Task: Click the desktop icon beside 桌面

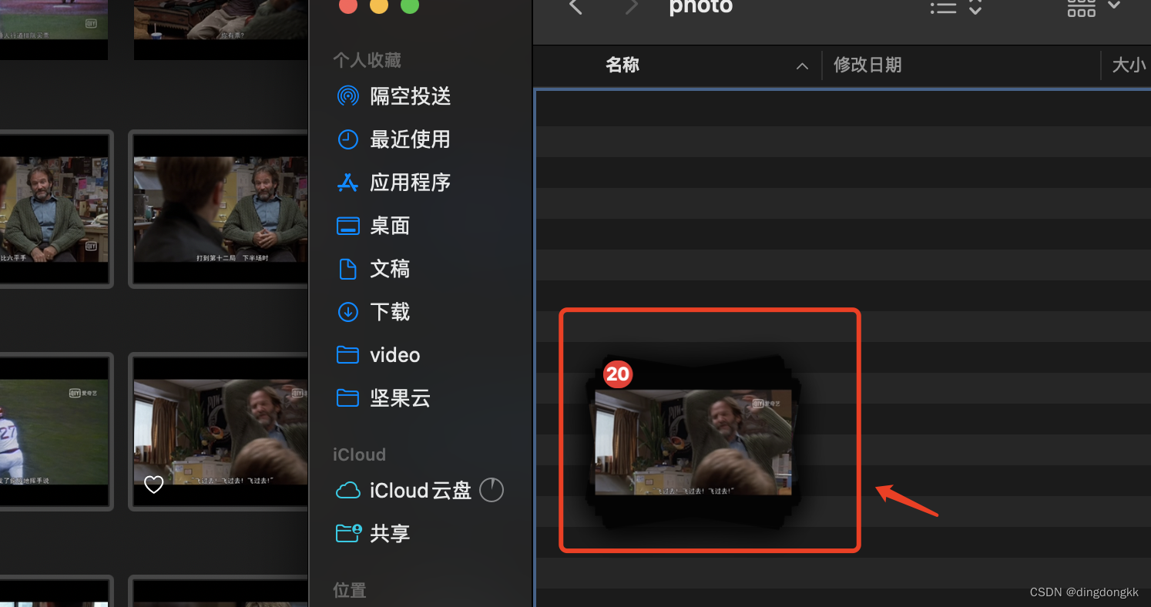Action: point(348,226)
